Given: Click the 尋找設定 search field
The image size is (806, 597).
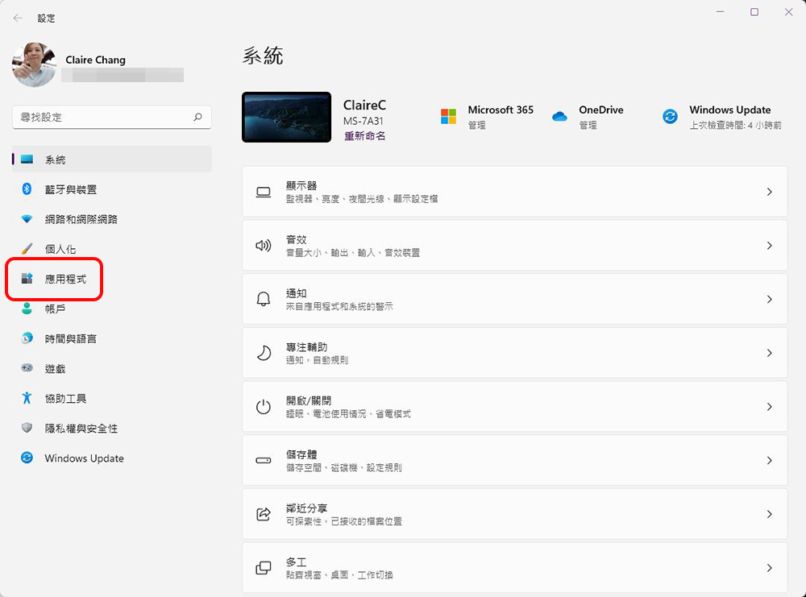Looking at the screenshot, I should tap(111, 117).
